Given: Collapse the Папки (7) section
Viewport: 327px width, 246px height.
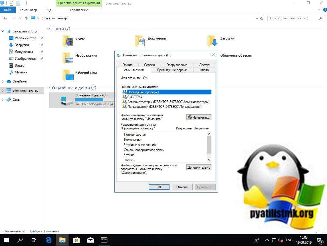Looking at the screenshot, I should [x=49, y=29].
